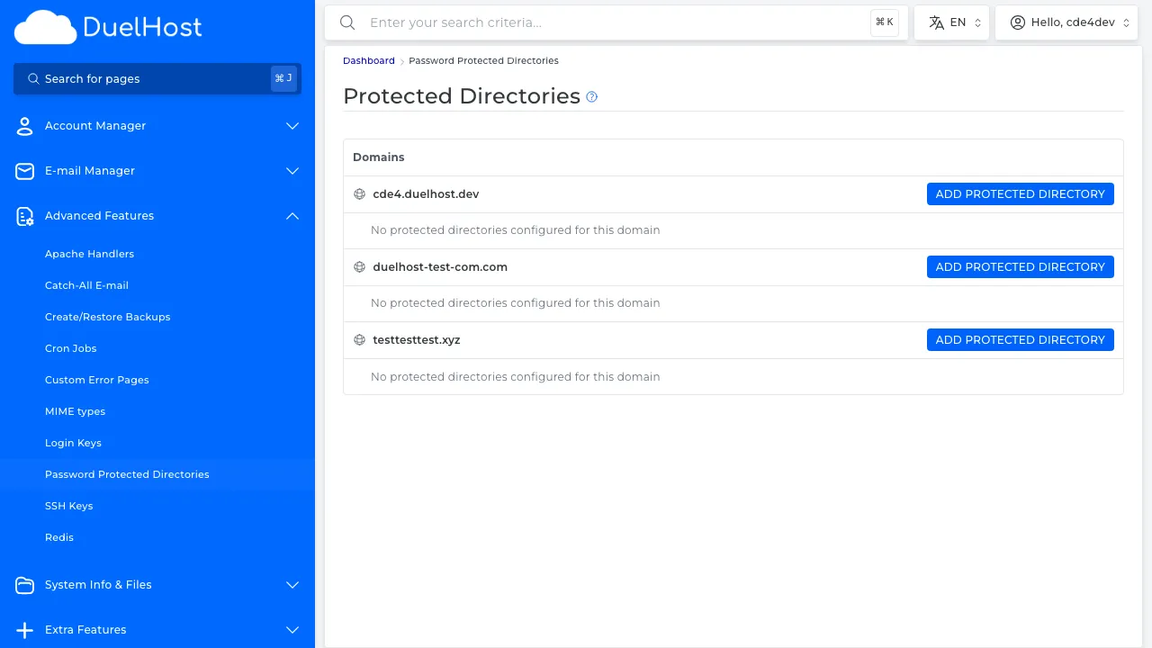Click the Advanced Features gear icon
This screenshot has height=648, width=1152.
point(24,216)
